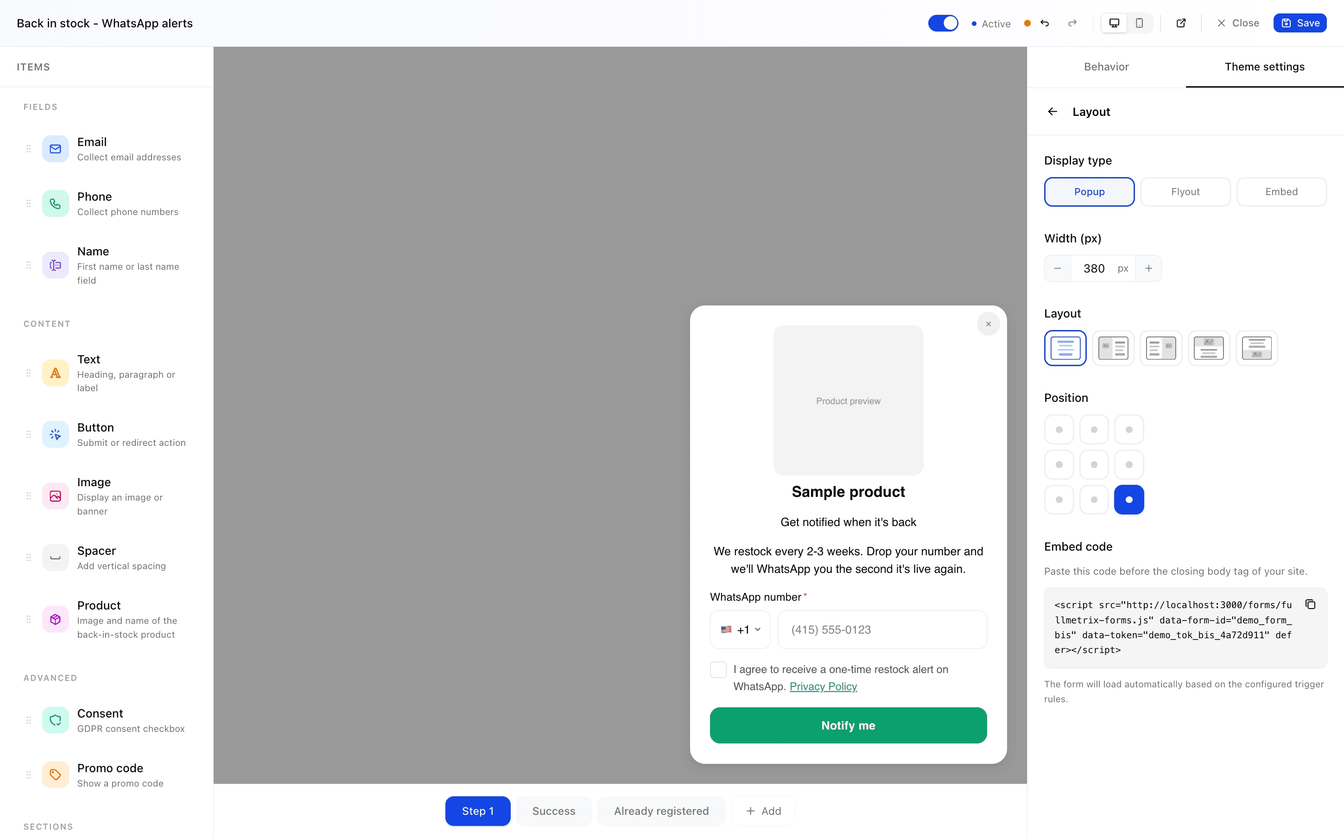Copy the embed code to clipboard
Screen dimensions: 1344x838
tap(1310, 604)
